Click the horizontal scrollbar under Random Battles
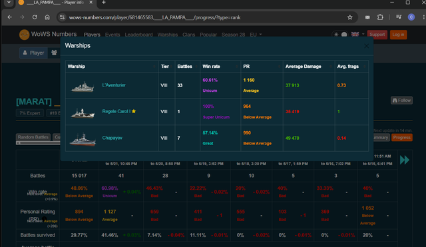 [38, 143]
